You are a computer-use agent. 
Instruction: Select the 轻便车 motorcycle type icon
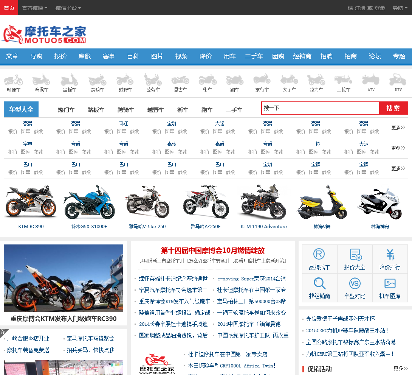14,80
